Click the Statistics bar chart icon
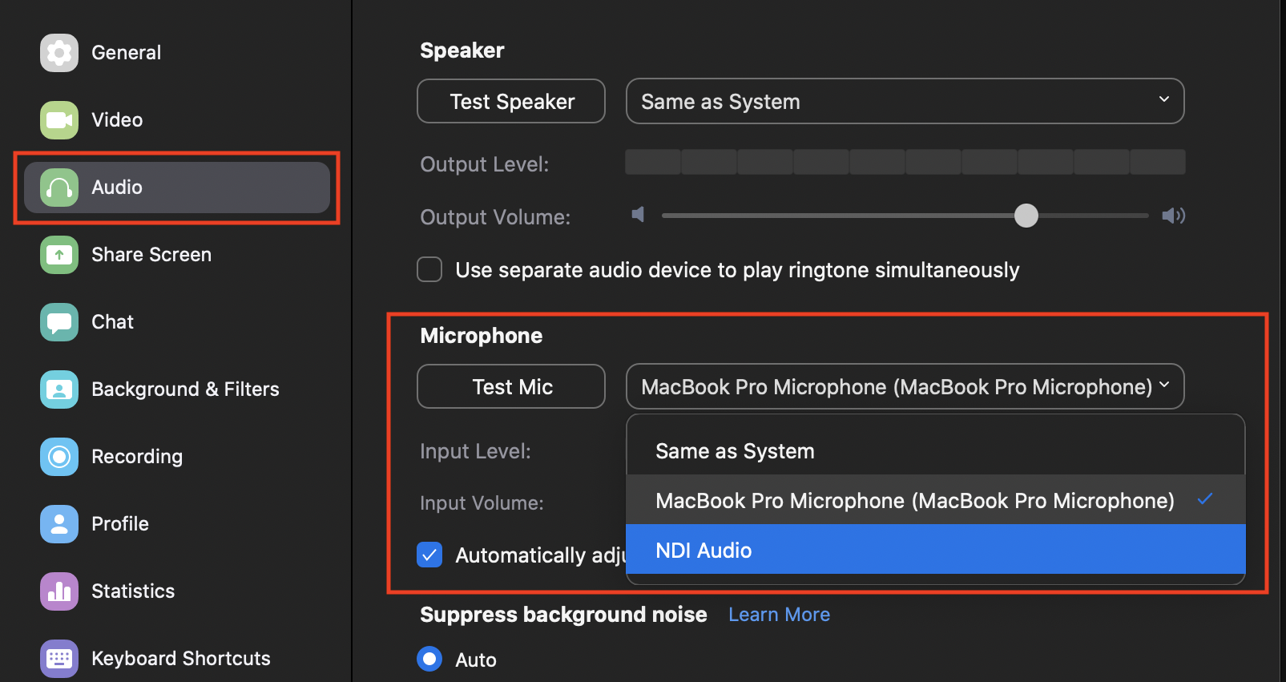Viewport: 1286px width, 682px height. (59, 591)
